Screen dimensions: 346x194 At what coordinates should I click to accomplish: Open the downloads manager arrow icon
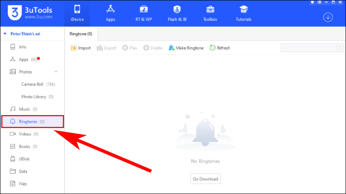pyautogui.click(x=328, y=17)
